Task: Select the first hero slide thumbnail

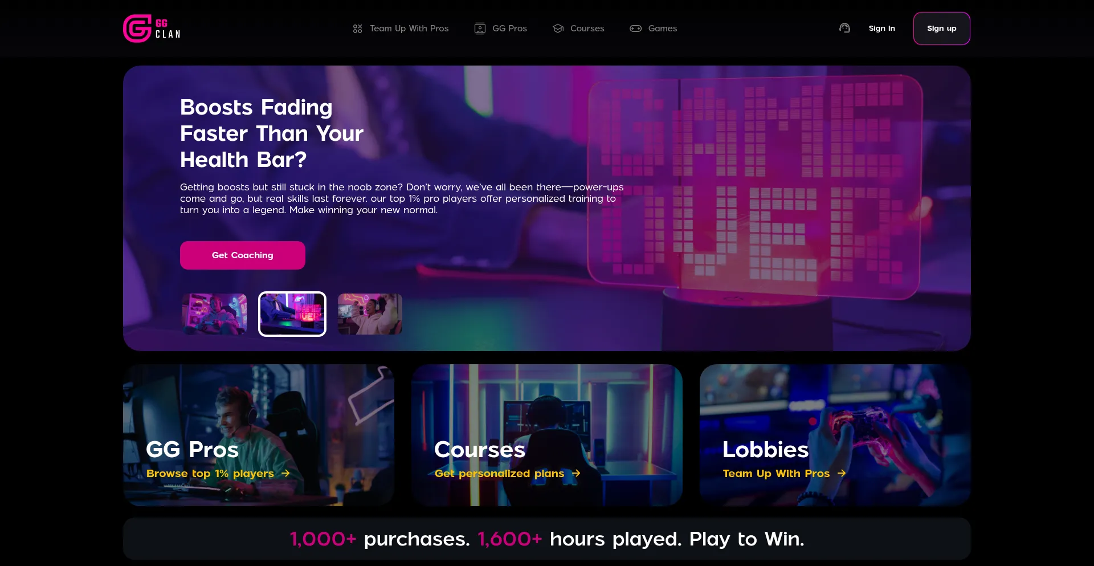Action: (214, 314)
